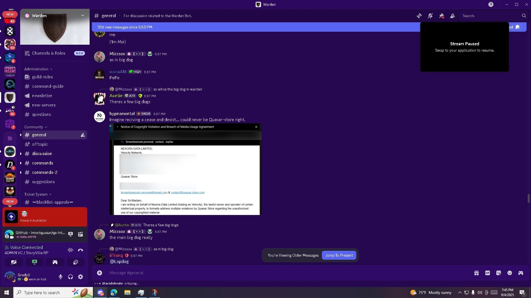
Task: Click the Reward Available banner
Action: pyautogui.click(x=45, y=217)
